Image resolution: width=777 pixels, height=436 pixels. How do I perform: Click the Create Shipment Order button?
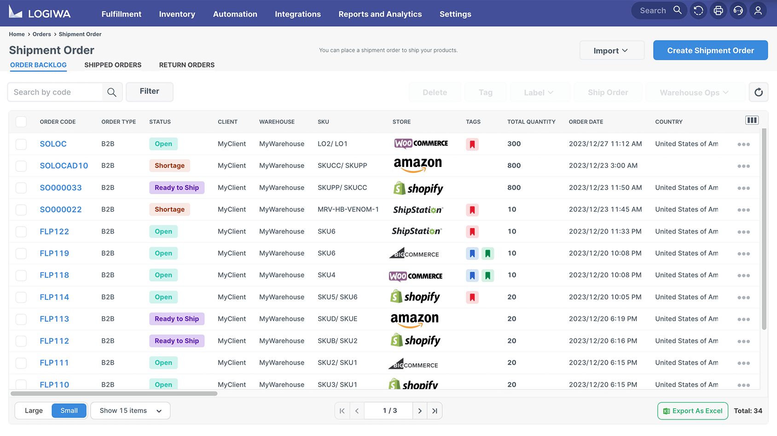[710, 51]
